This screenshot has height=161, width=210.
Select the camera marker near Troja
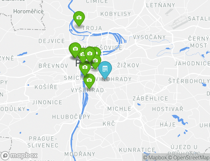pos(79,19)
